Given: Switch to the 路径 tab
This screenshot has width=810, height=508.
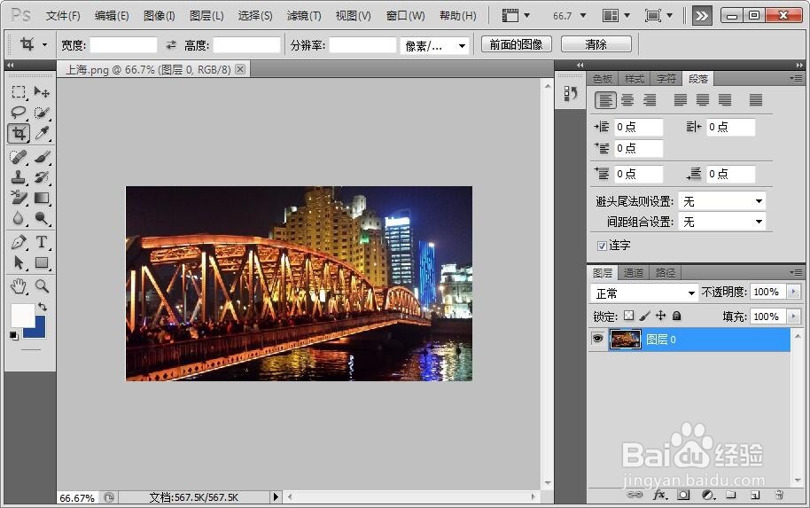Looking at the screenshot, I should click(665, 273).
